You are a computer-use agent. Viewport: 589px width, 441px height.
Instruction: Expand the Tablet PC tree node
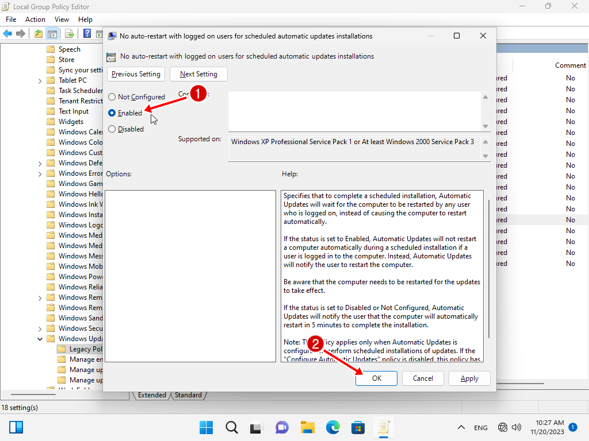click(x=40, y=80)
